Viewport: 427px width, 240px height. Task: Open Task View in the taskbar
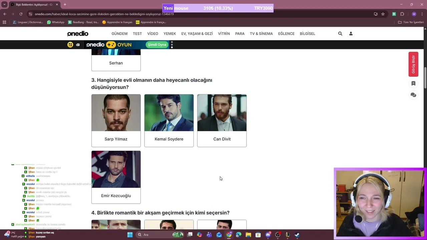[x=190, y=235]
